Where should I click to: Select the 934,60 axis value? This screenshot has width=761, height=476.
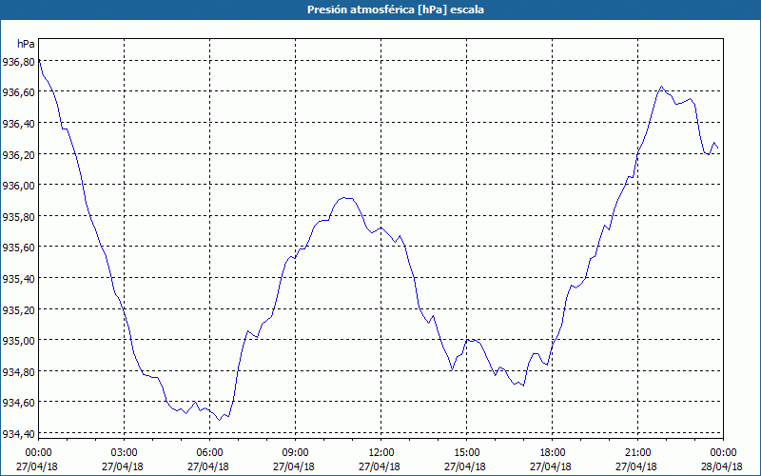(18, 403)
